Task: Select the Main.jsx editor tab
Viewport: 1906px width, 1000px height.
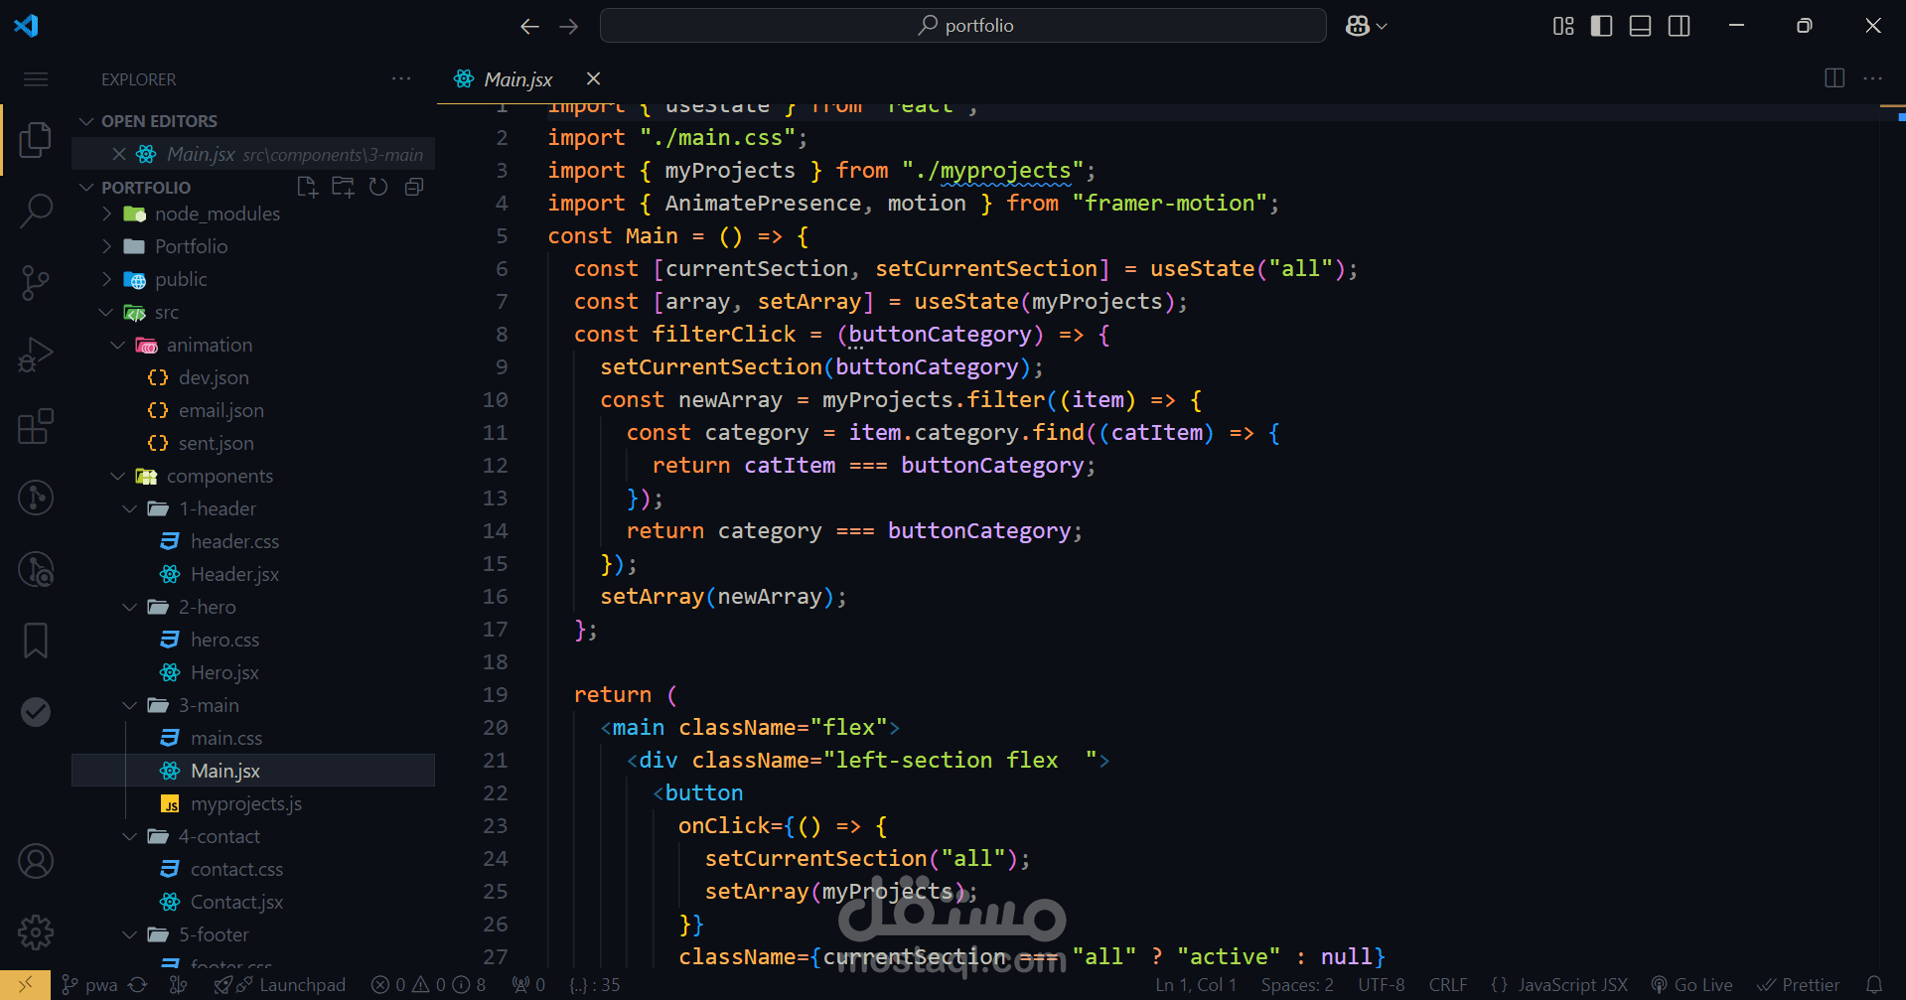Action: 517,79
